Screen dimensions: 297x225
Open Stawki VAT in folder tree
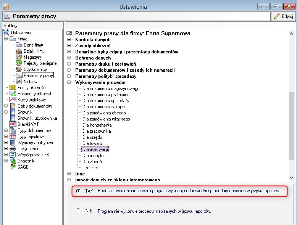pos(28,124)
